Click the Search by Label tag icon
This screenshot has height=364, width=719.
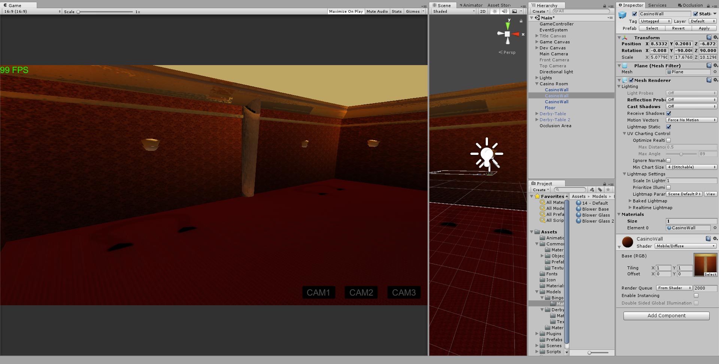pyautogui.click(x=600, y=190)
